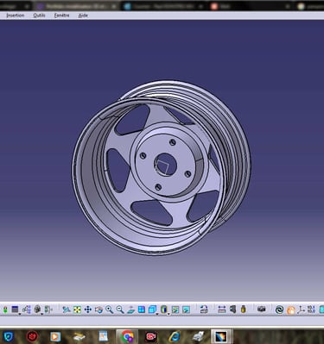The height and width of the screenshot is (344, 324).
Task: Open the red round app in taskbar
Action: (32, 336)
